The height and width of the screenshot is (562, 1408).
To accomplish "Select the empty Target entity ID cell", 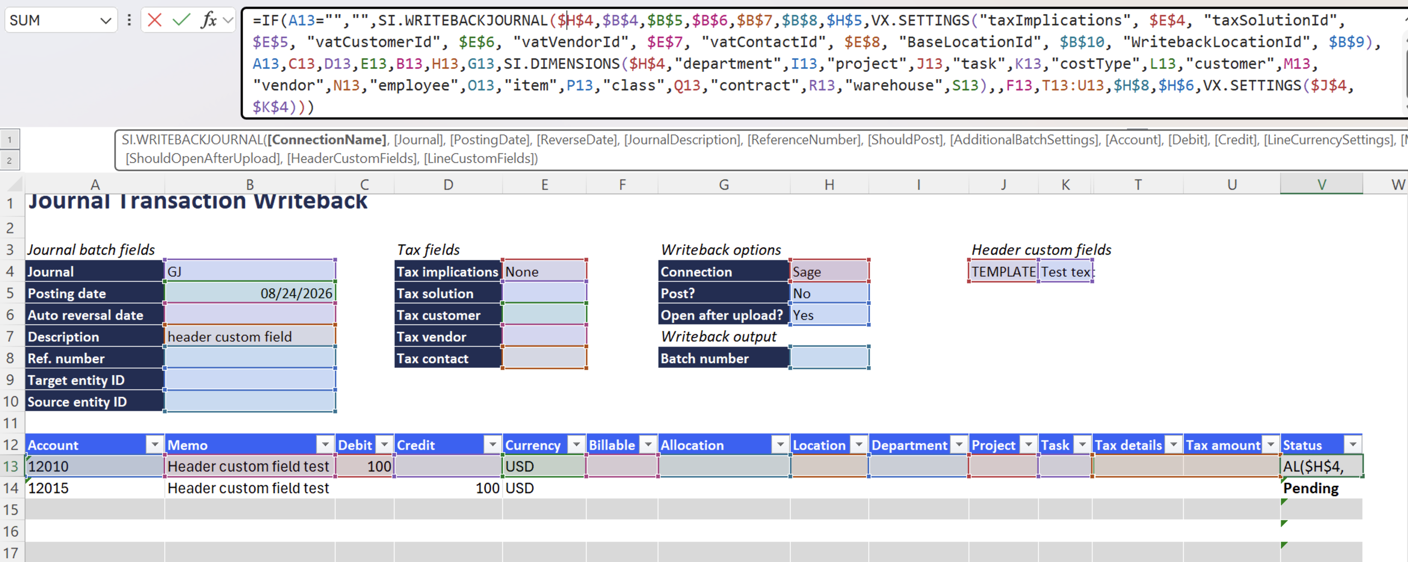I will point(250,379).
